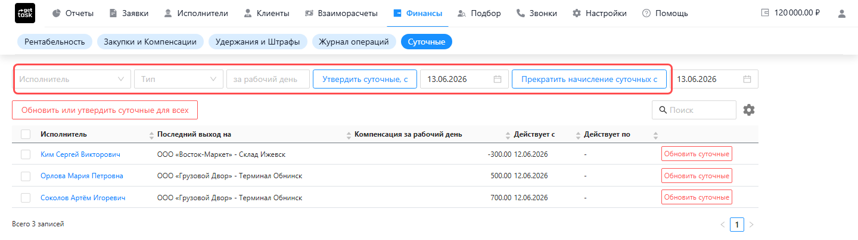Sort by Компенсация за рабочий день arrows

tap(508, 135)
